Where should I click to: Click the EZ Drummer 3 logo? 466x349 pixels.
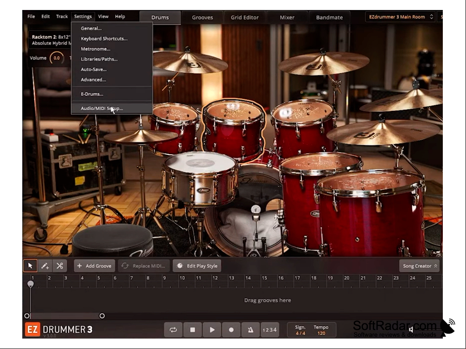[x=59, y=329]
